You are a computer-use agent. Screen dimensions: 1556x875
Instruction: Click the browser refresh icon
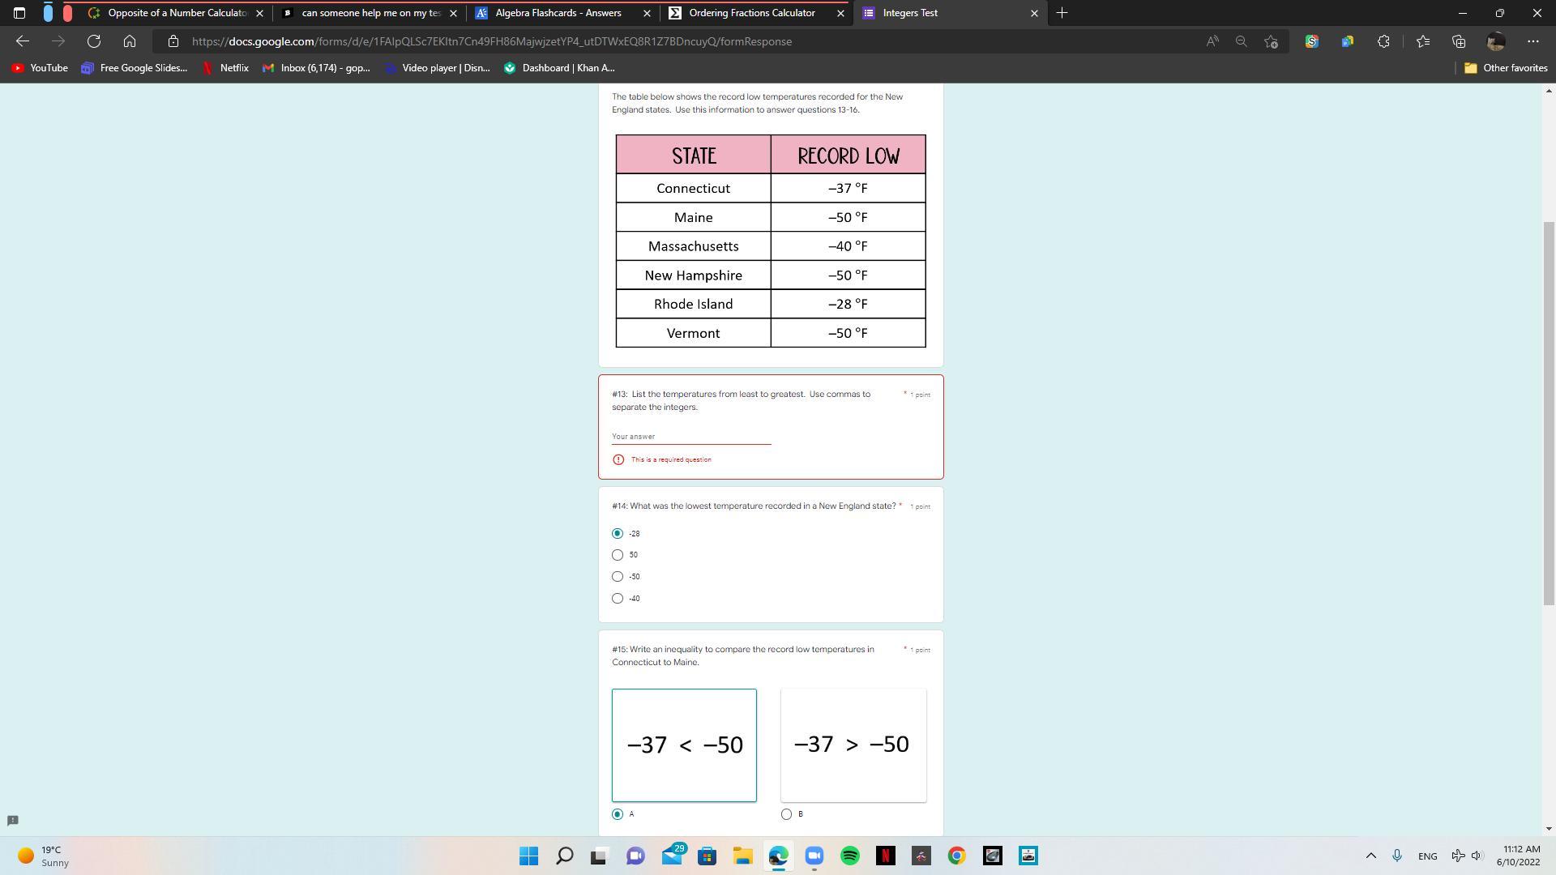[x=94, y=41]
